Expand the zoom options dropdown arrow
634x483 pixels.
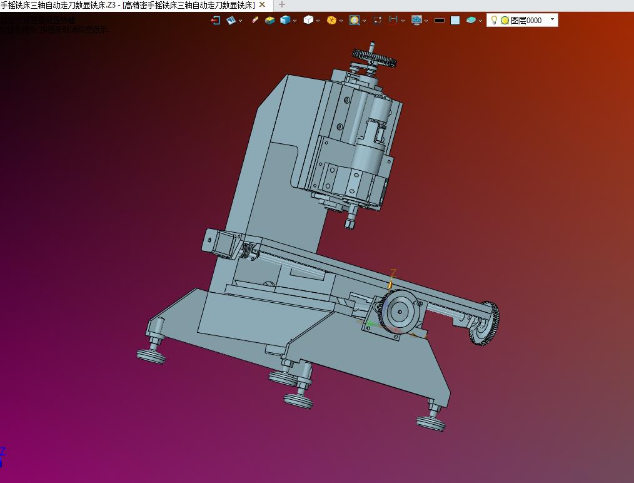(365, 21)
